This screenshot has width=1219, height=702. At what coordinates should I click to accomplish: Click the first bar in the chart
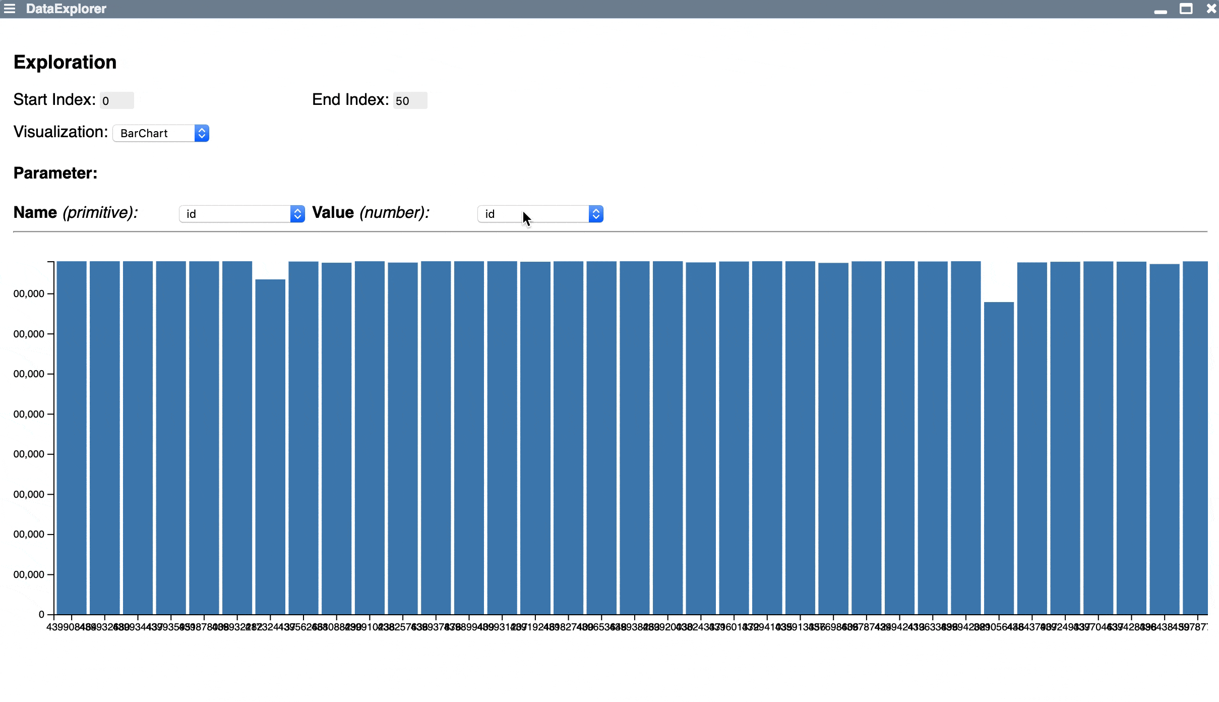click(72, 437)
